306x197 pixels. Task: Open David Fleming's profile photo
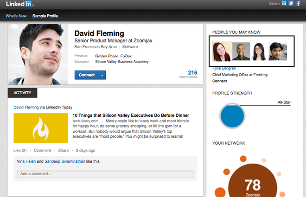click(x=38, y=55)
